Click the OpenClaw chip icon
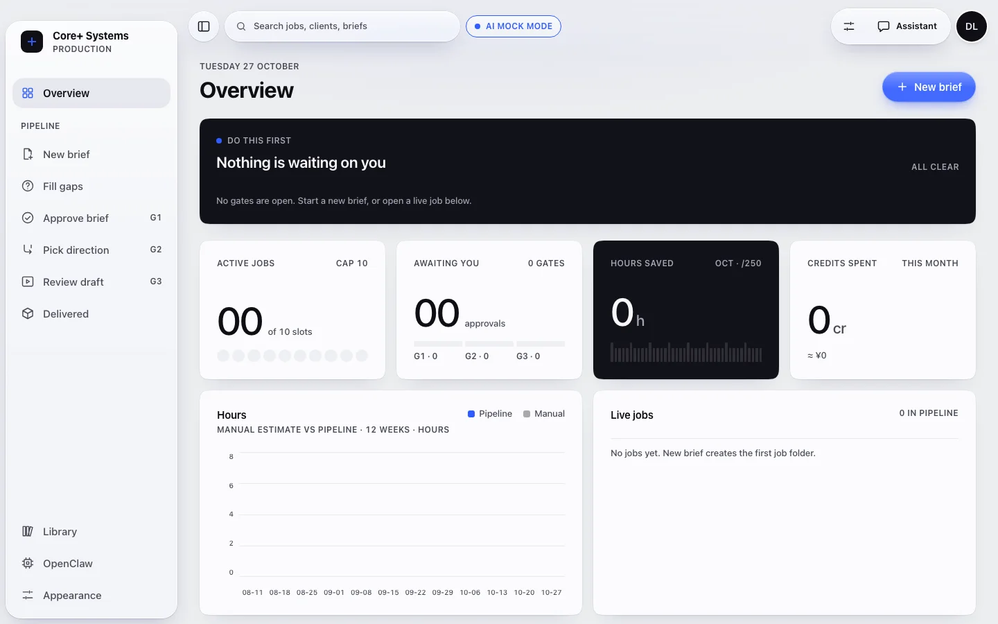 (x=28, y=563)
